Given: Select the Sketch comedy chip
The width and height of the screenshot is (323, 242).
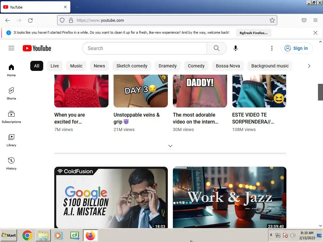Looking at the screenshot, I should tap(132, 66).
